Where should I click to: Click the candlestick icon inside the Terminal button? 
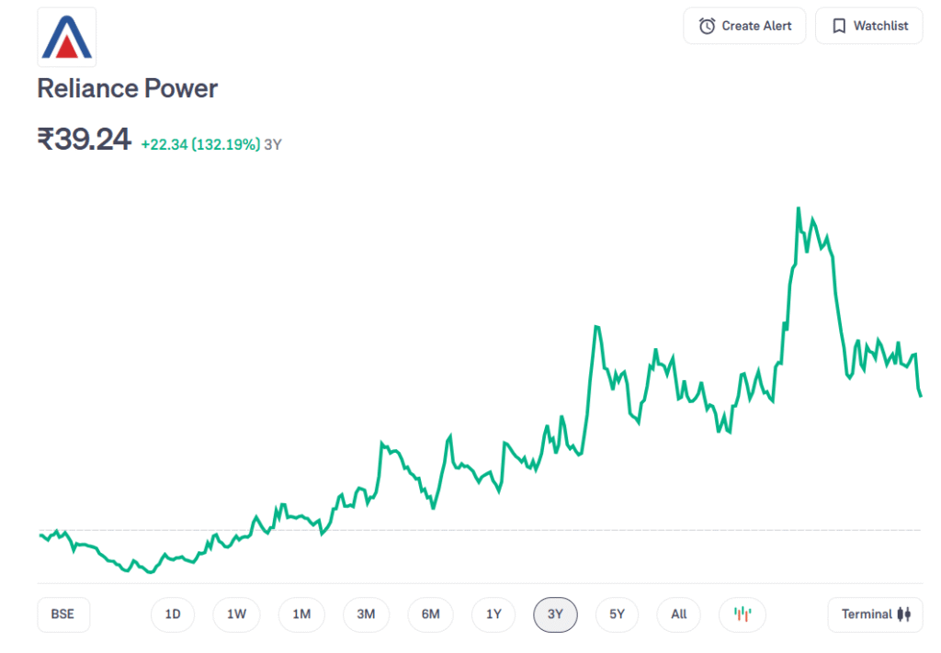point(904,614)
